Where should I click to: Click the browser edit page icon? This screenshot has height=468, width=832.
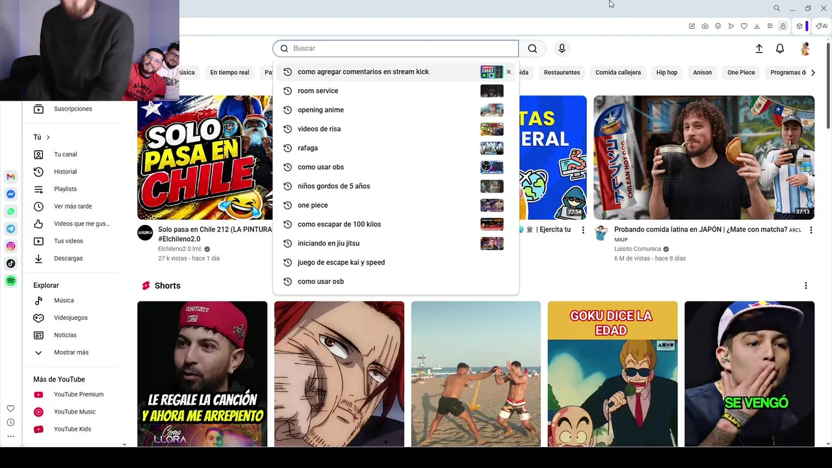(692, 26)
